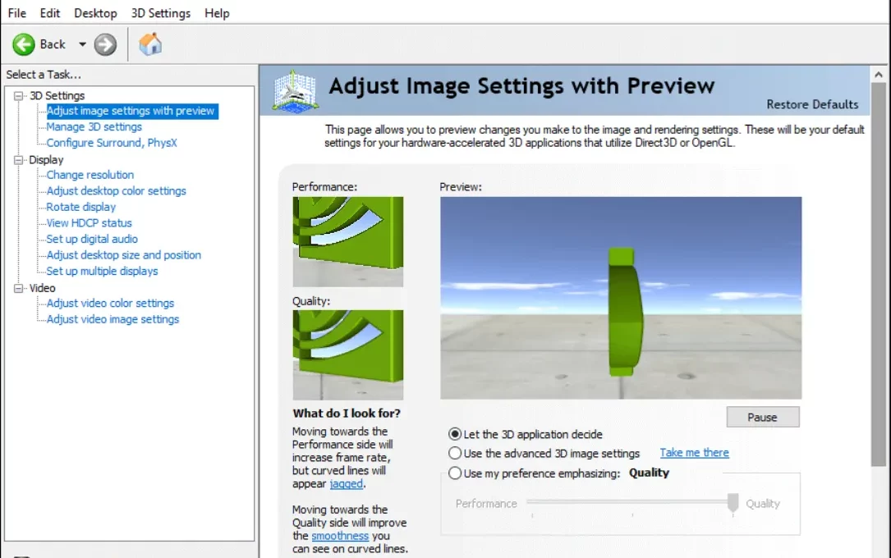Open Adjust video image settings
891x558 pixels.
click(113, 319)
